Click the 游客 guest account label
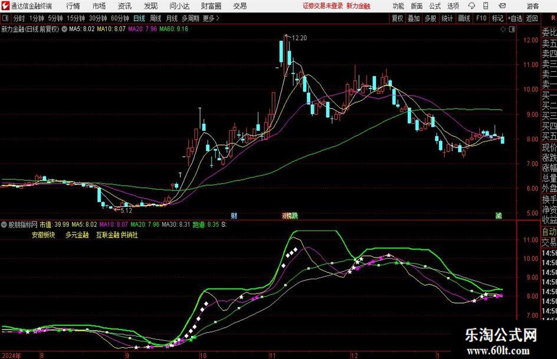 [x=532, y=6]
